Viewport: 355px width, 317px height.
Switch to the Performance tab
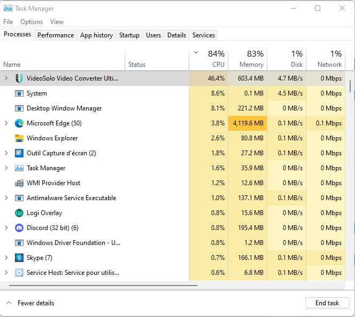pyautogui.click(x=56, y=35)
